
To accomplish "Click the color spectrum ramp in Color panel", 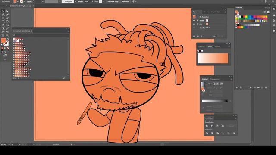I will 213,58.
